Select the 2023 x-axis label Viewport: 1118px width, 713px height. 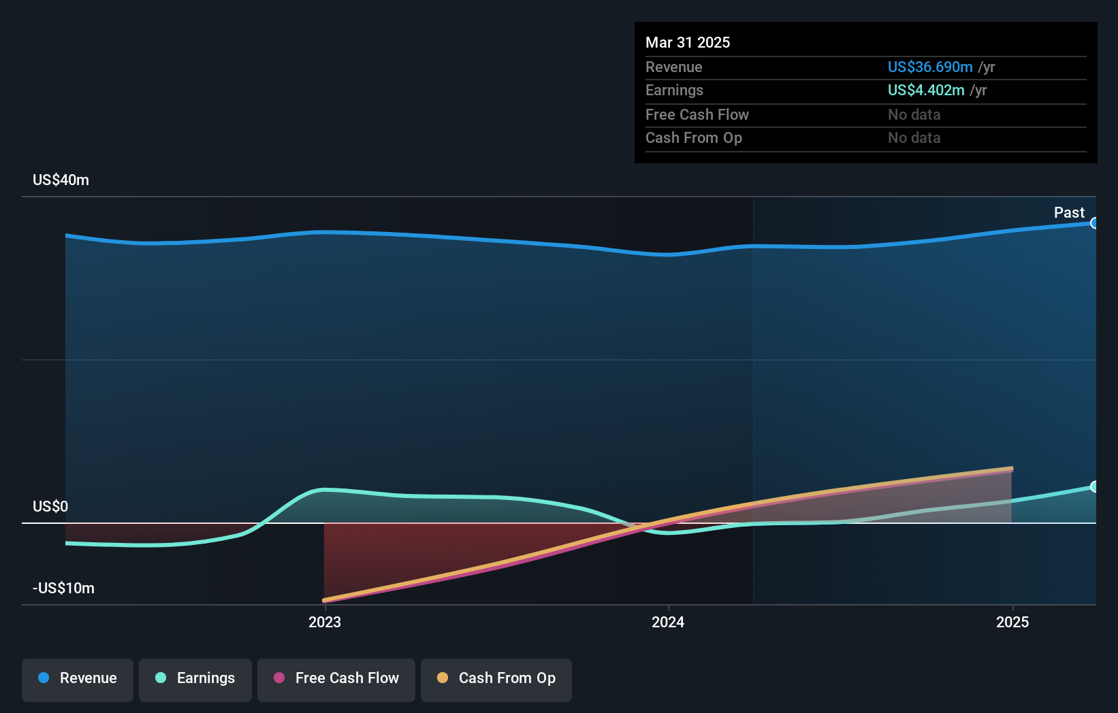325,622
